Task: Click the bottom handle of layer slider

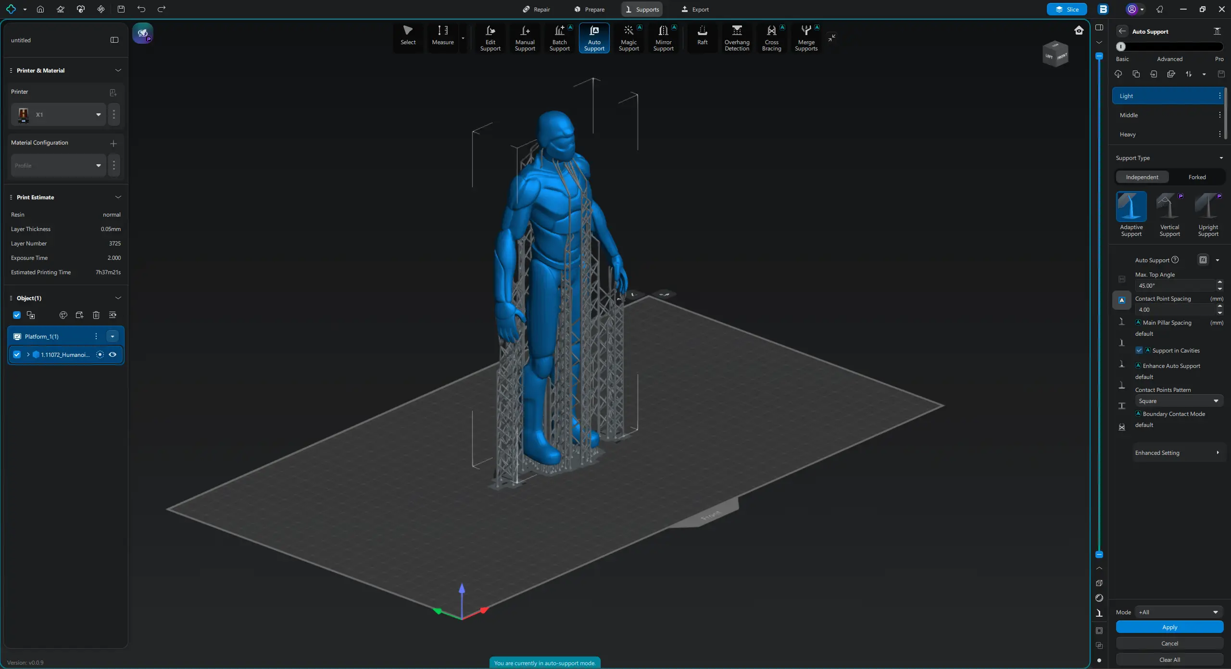Action: pos(1099,555)
